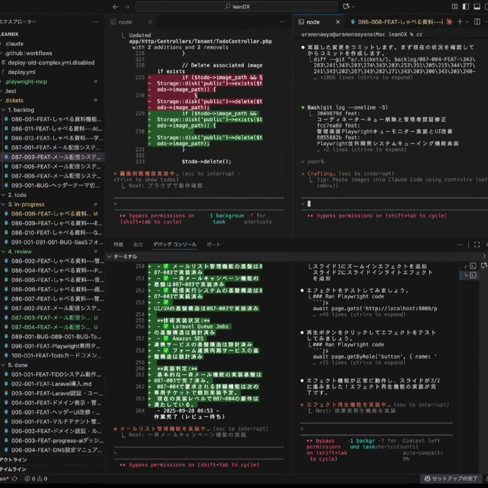Click the セットアップの完了 status item

(451, 478)
